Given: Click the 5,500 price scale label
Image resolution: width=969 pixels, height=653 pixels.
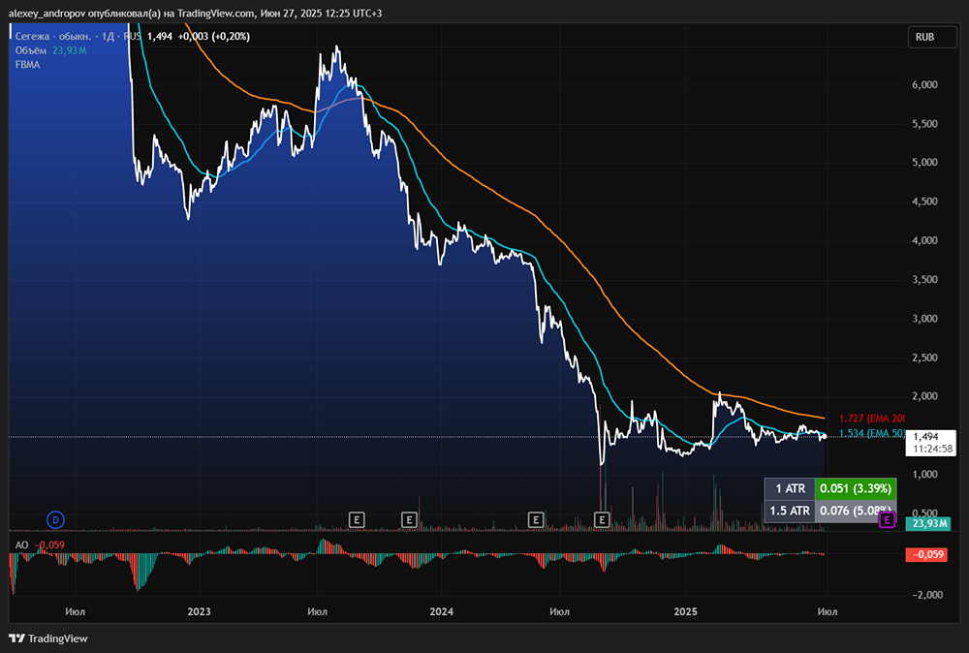Looking at the screenshot, I should 924,124.
